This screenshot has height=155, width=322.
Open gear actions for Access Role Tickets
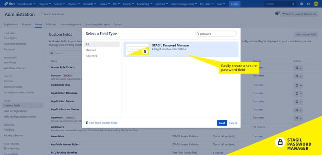coord(298,68)
